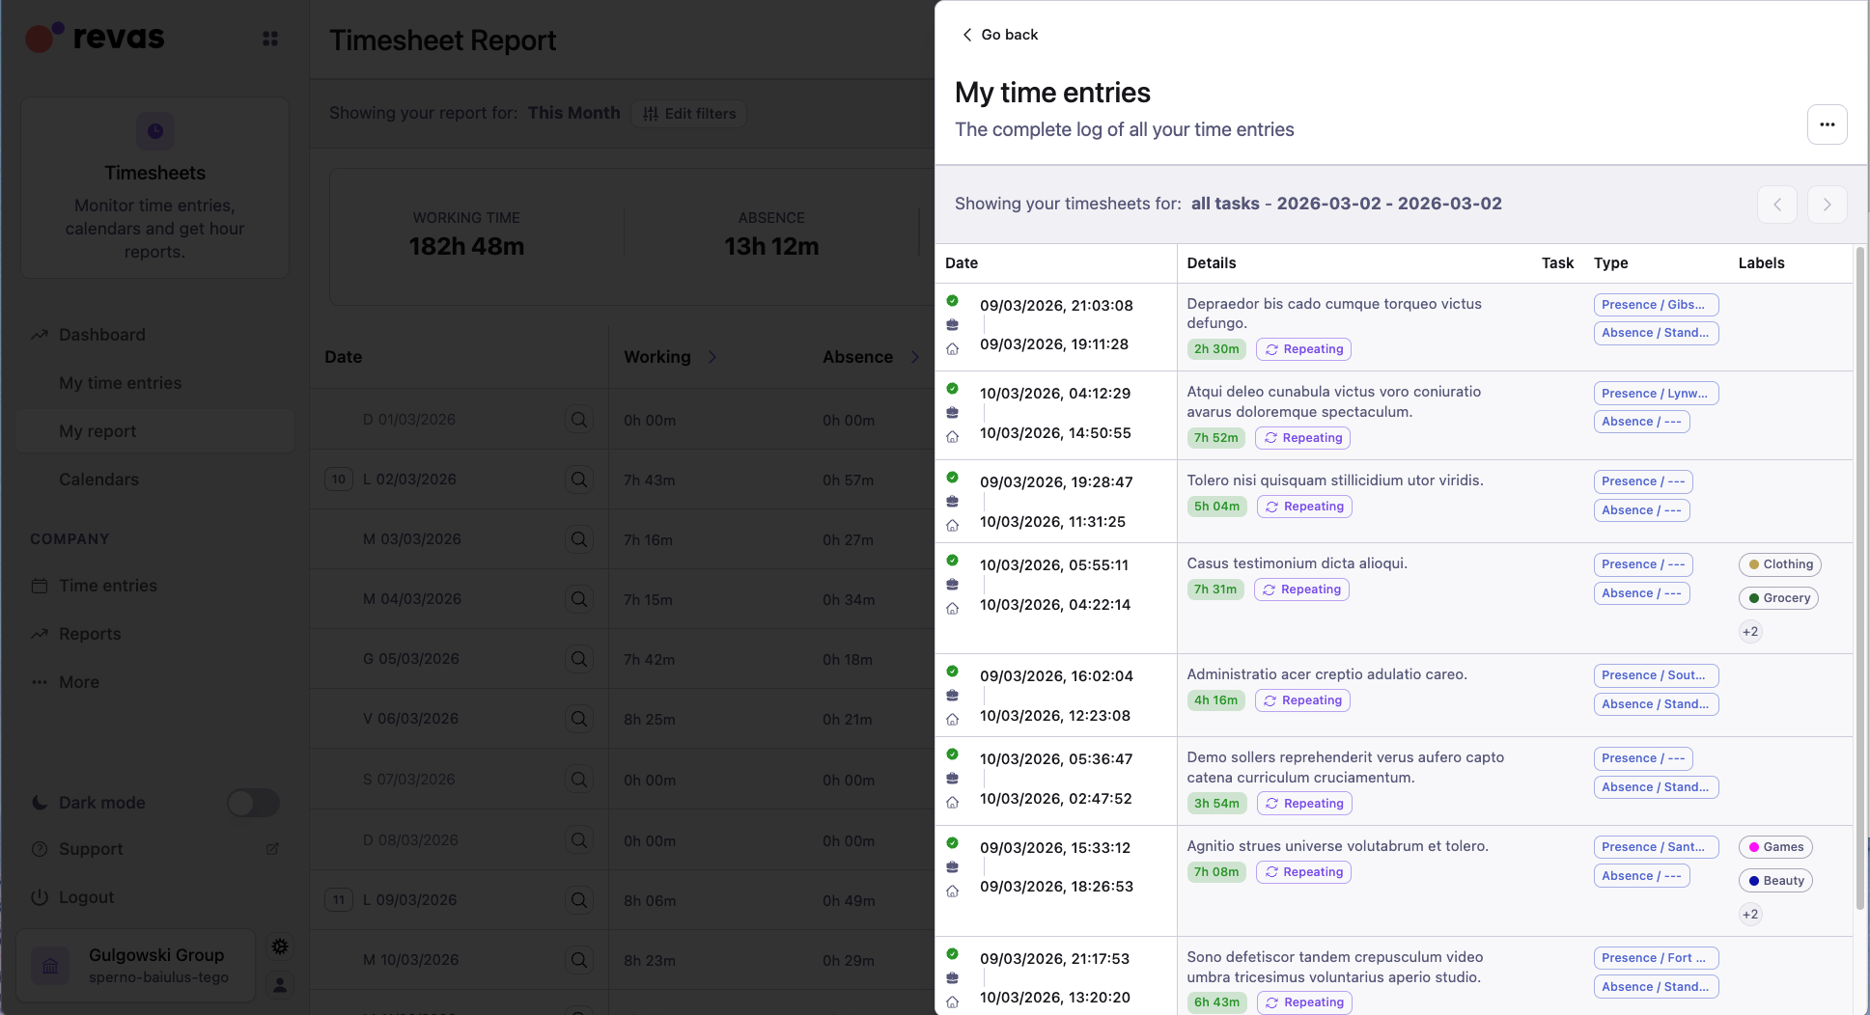The image size is (1870, 1015).
Task: Click the Support external link icon
Action: point(271,848)
